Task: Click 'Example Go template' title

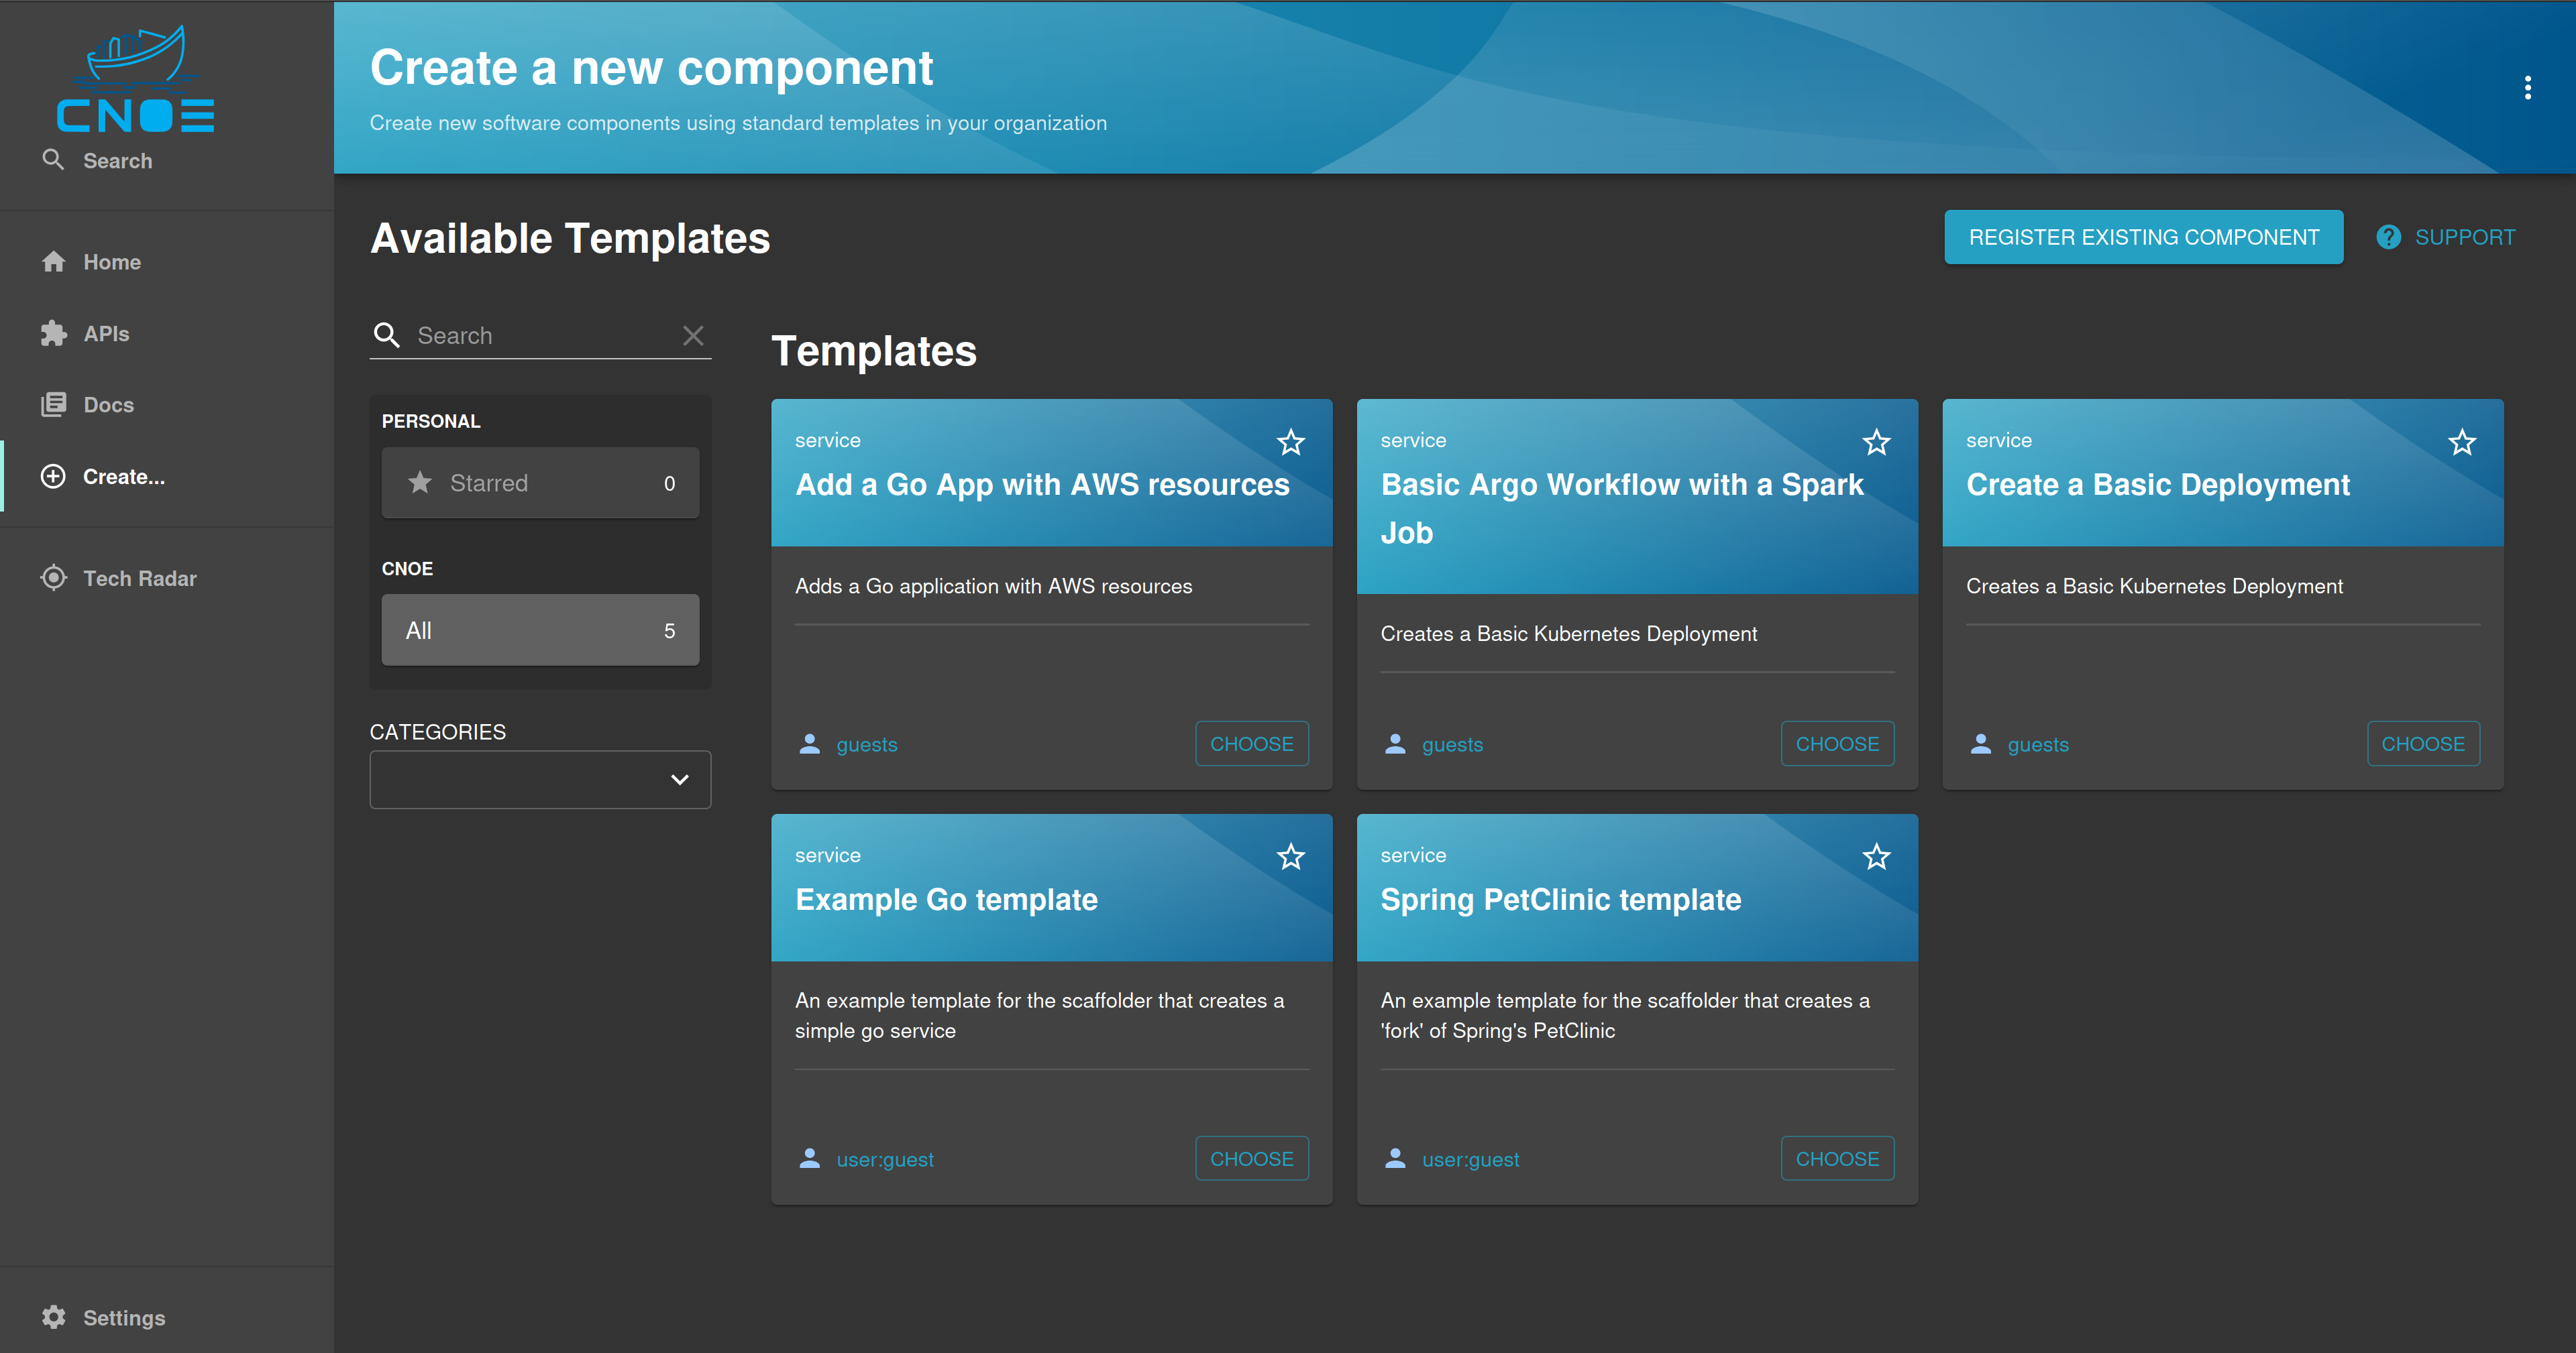Action: [x=946, y=899]
